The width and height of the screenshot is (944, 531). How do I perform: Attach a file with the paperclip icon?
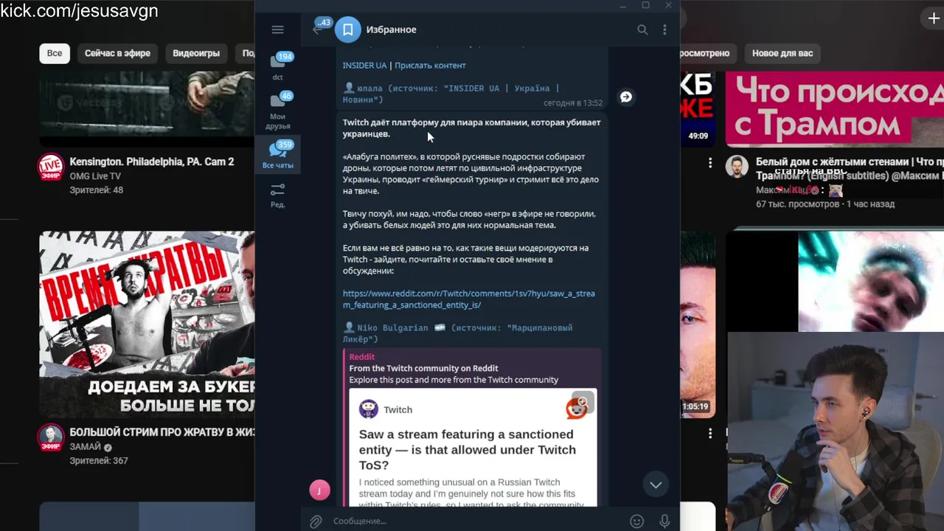[x=316, y=521]
